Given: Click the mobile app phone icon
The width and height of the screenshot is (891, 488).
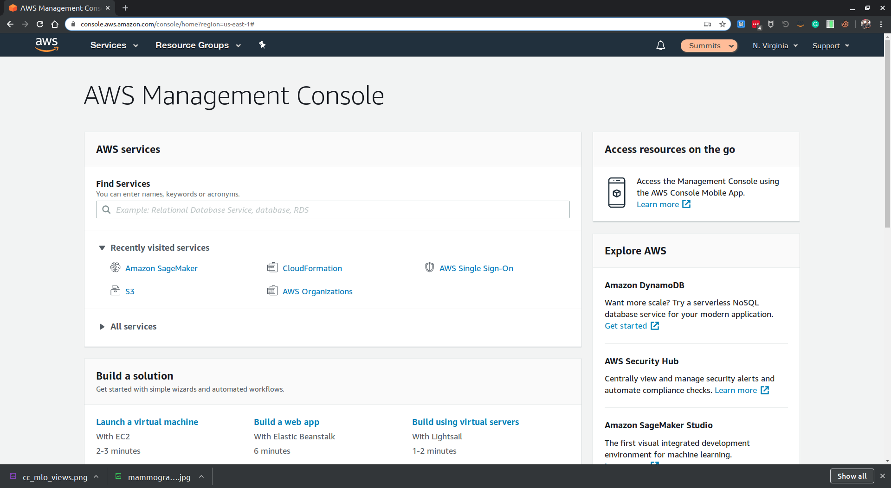Looking at the screenshot, I should (617, 192).
